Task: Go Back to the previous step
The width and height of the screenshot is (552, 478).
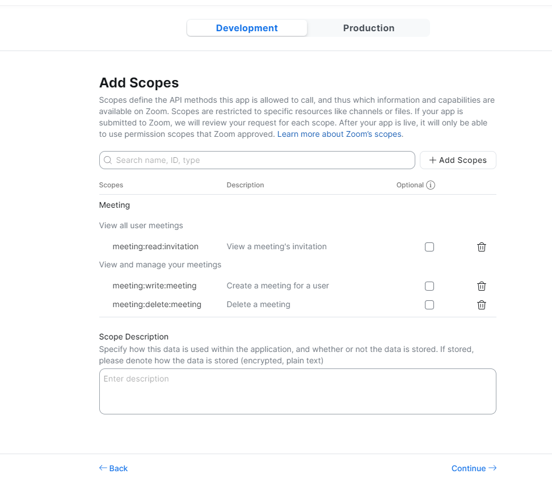Action: point(113,468)
